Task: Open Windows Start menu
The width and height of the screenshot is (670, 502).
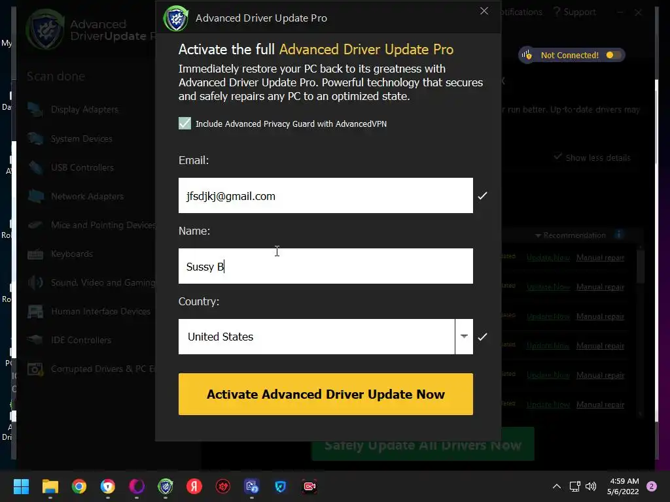Action: tap(21, 486)
